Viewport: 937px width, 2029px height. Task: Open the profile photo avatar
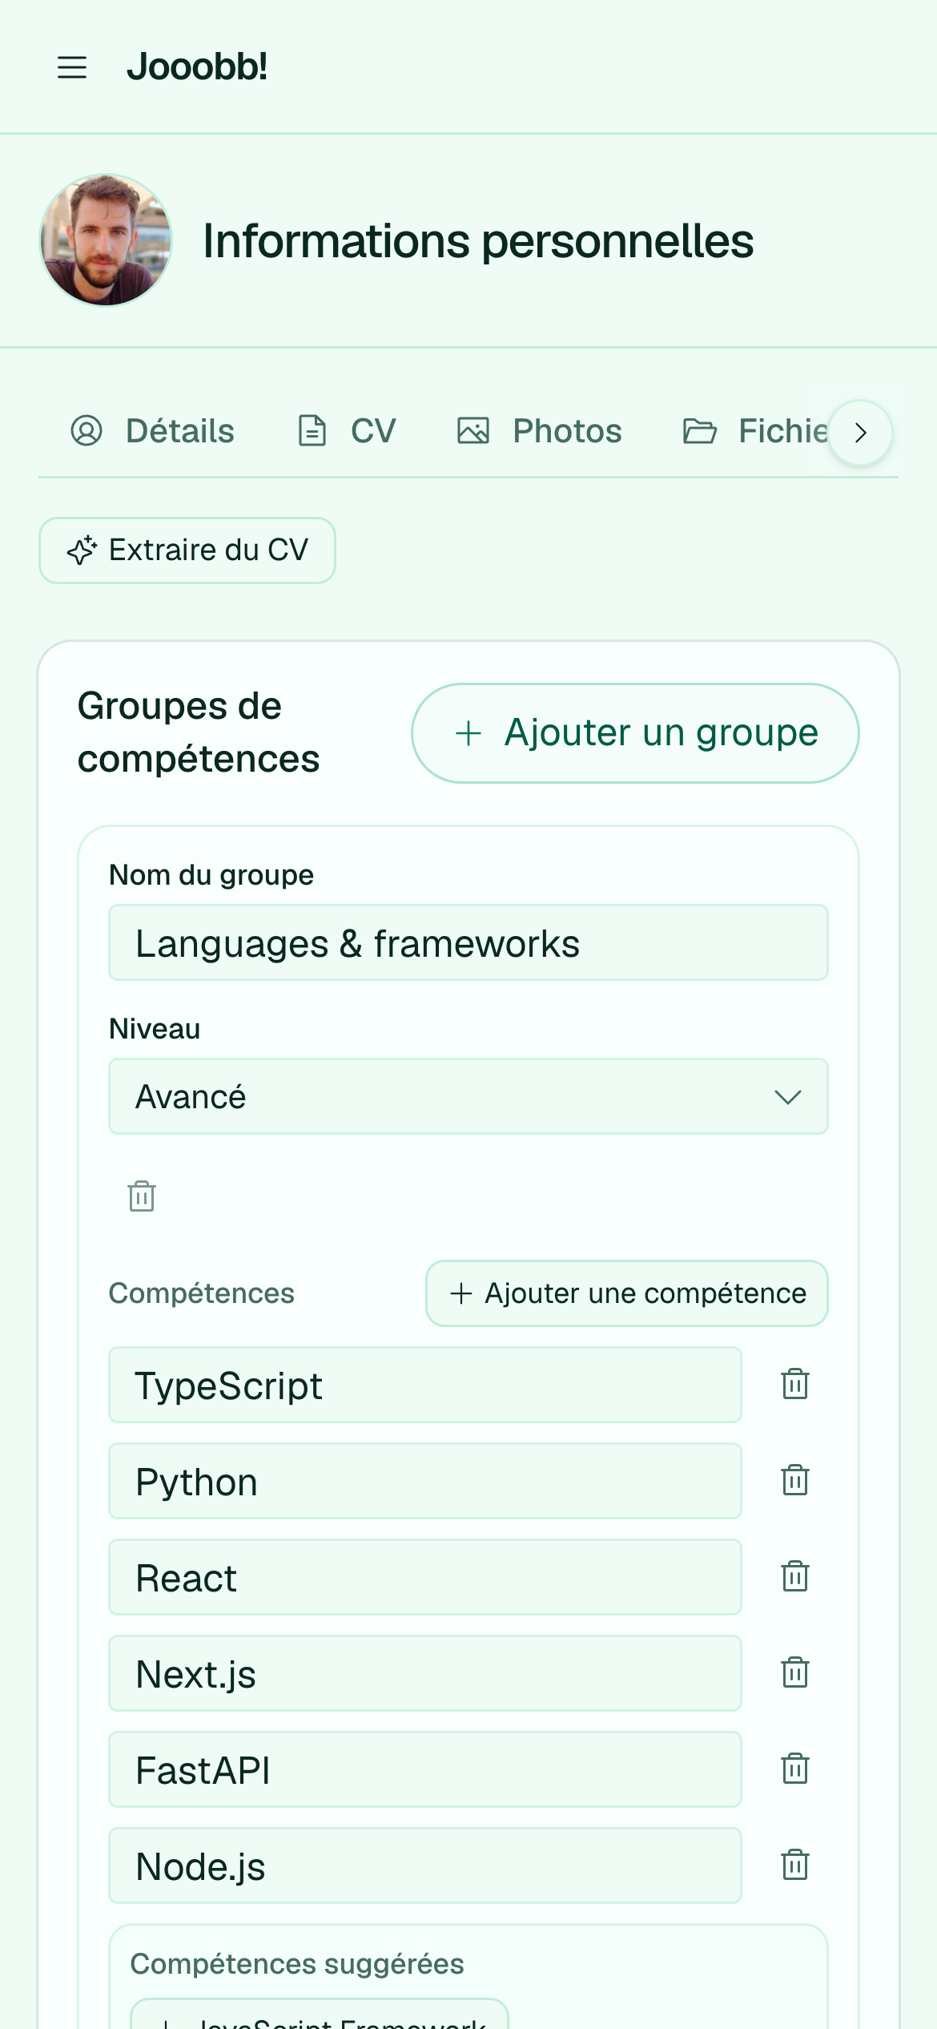(x=106, y=240)
